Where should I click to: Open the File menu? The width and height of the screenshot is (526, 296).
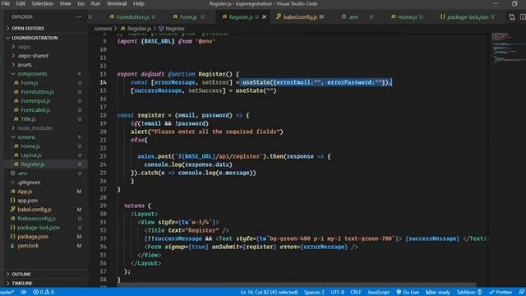[x=6, y=3]
